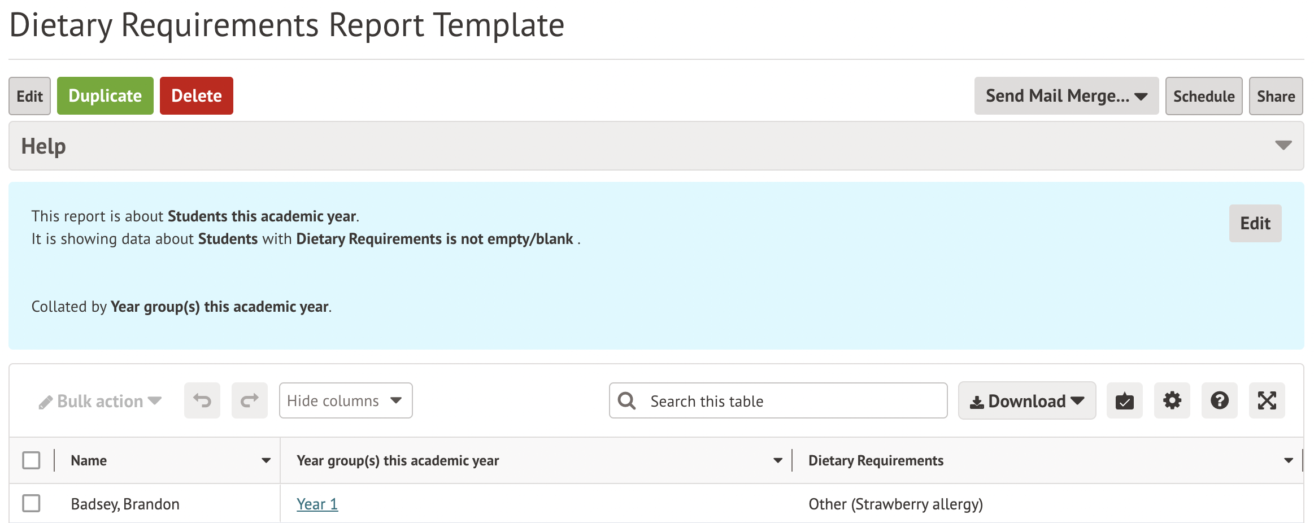
Task: Select the Badsey, Brandon row checkbox
Action: tap(31, 503)
